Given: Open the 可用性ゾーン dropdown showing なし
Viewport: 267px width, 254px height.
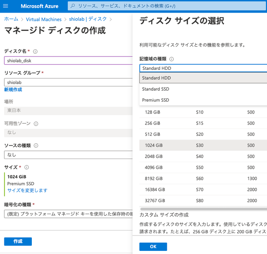Looking at the screenshot, I should (68, 133).
